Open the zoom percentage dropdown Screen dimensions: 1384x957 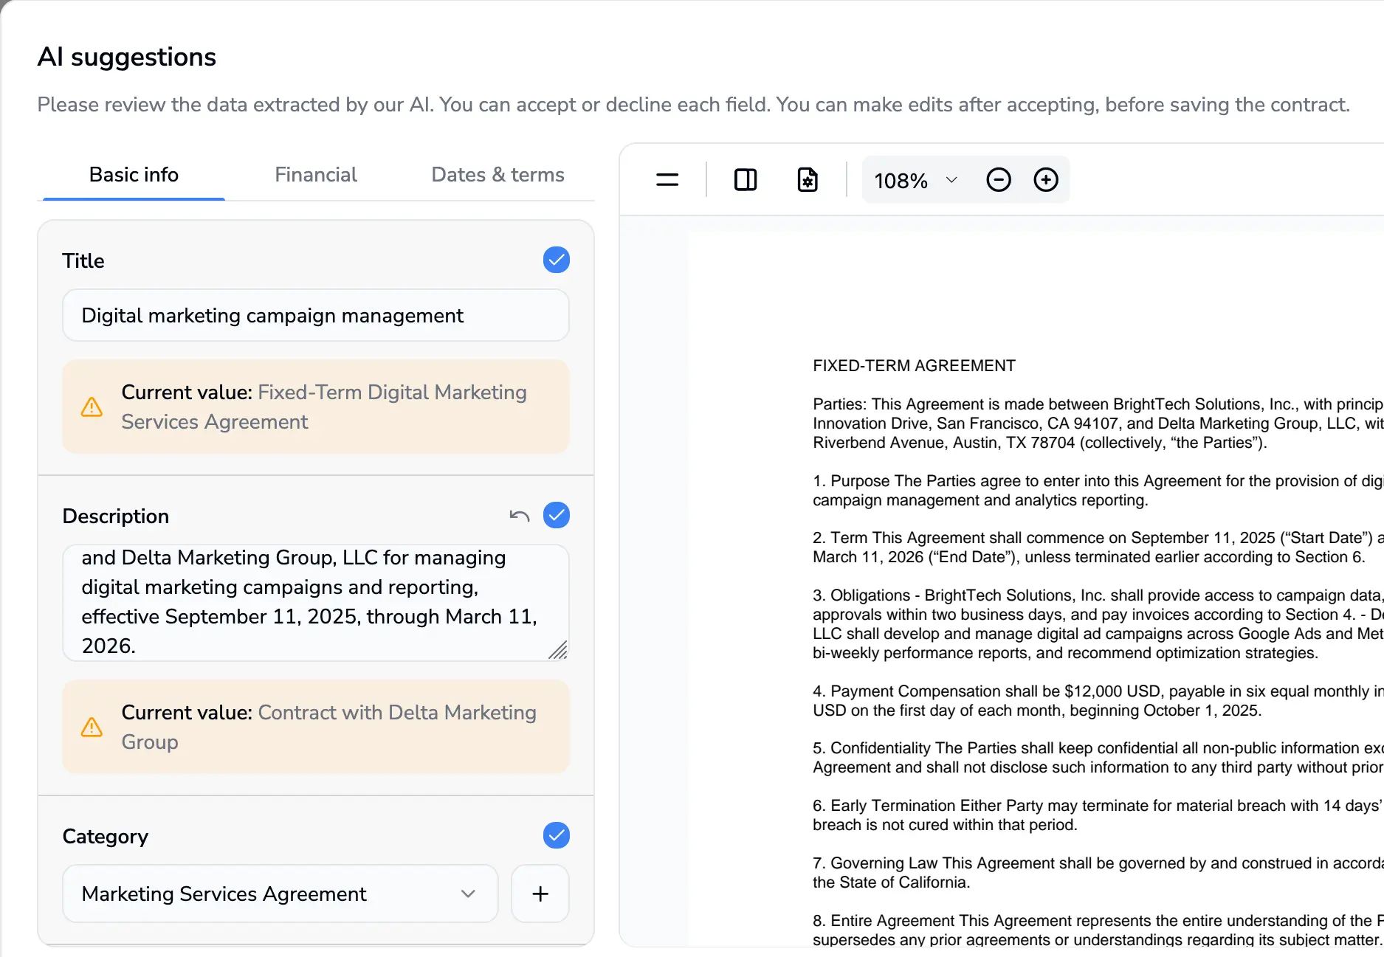tap(951, 180)
